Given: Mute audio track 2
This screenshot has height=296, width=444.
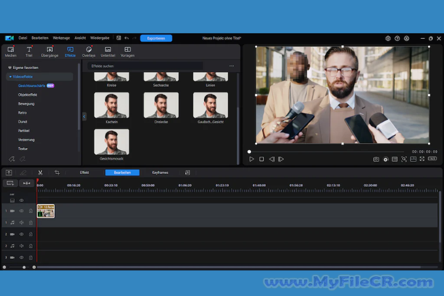Looking at the screenshot, I should [x=21, y=246].
